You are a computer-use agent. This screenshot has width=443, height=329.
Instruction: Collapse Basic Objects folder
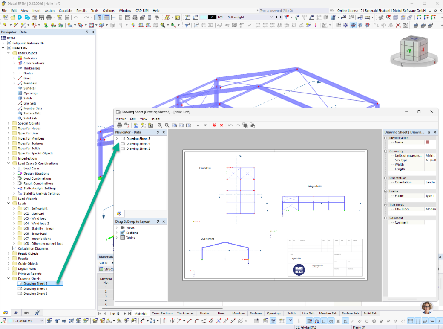point(9,53)
